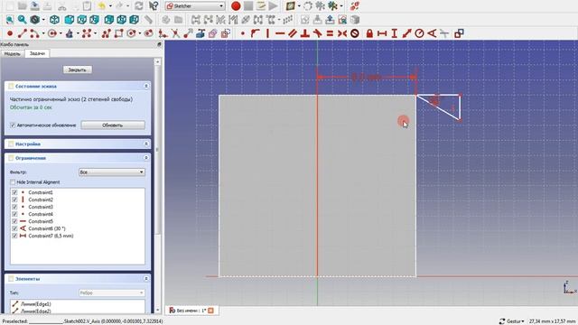Image resolution: width=578 pixels, height=325 pixels.
Task: Switch to the Модель tab
Action: [12, 54]
